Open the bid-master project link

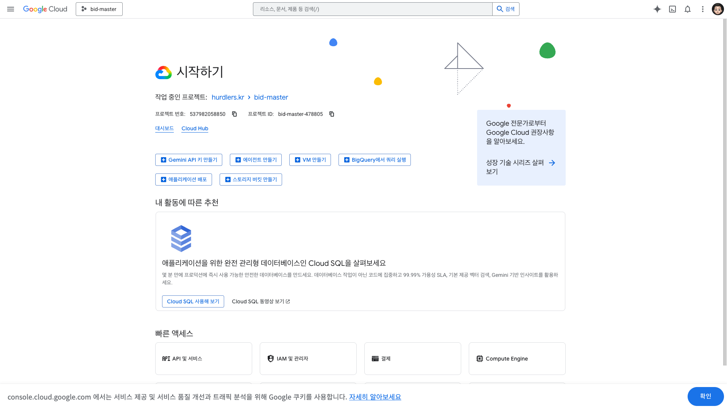coord(271,97)
